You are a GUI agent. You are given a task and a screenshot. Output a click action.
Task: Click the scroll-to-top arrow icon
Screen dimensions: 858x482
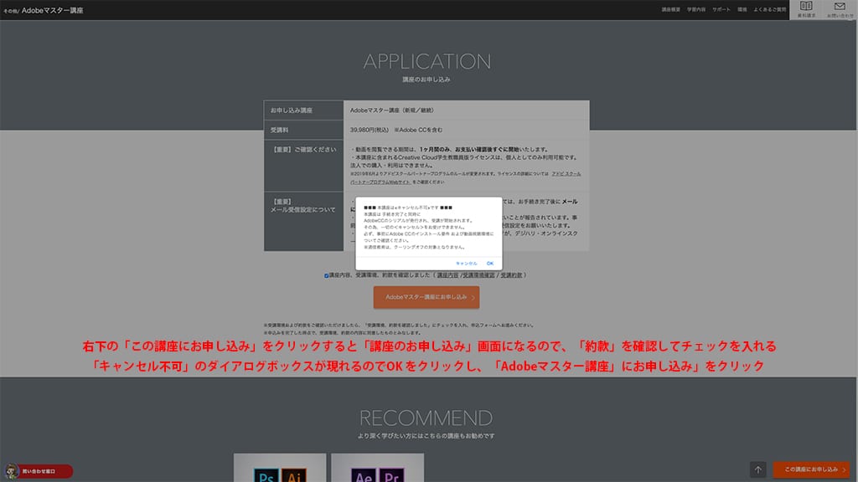pyautogui.click(x=757, y=469)
